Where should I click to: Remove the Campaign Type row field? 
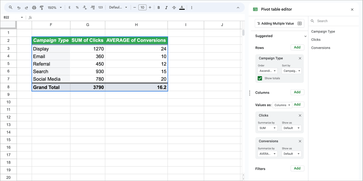pyautogui.click(x=300, y=58)
